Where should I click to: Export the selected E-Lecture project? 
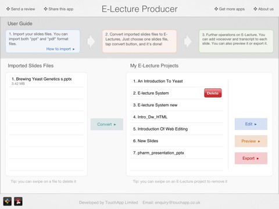coord(251,158)
